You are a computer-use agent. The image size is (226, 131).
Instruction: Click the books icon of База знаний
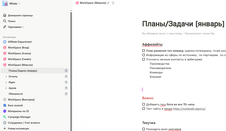point(5,105)
